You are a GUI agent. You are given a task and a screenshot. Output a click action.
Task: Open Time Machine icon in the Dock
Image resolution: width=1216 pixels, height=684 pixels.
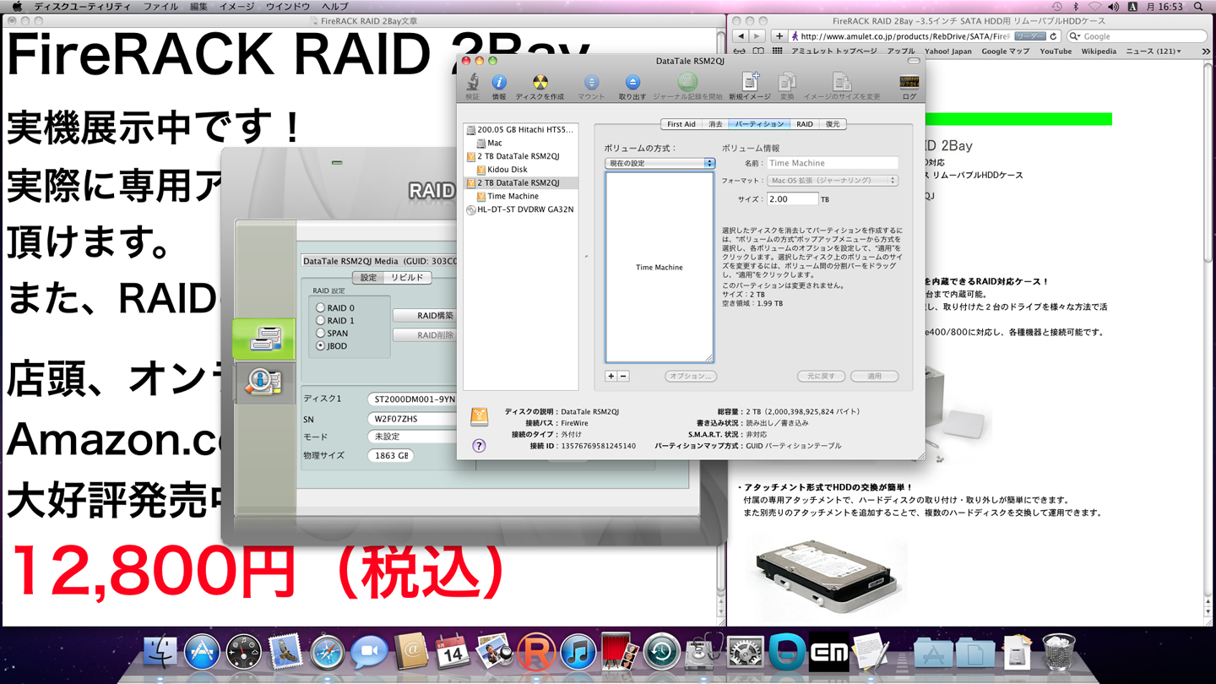tap(661, 653)
